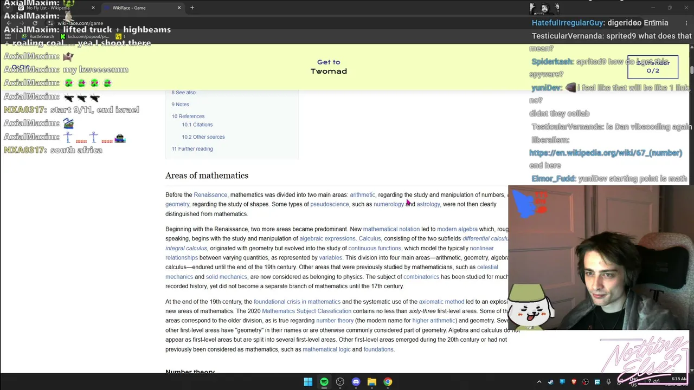This screenshot has height=390, width=694.
Task: Open the mathematical notation link
Action: [391, 229]
